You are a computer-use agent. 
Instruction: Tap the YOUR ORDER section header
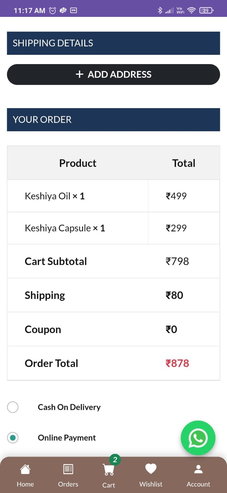pyautogui.click(x=113, y=120)
